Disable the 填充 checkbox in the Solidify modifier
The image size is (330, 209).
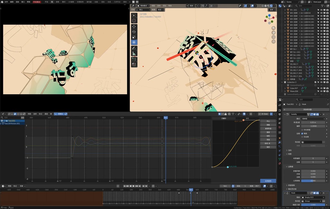(302, 133)
